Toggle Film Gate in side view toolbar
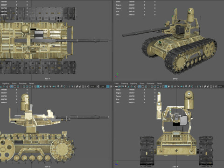224x168 pixels. tap(143, 86)
